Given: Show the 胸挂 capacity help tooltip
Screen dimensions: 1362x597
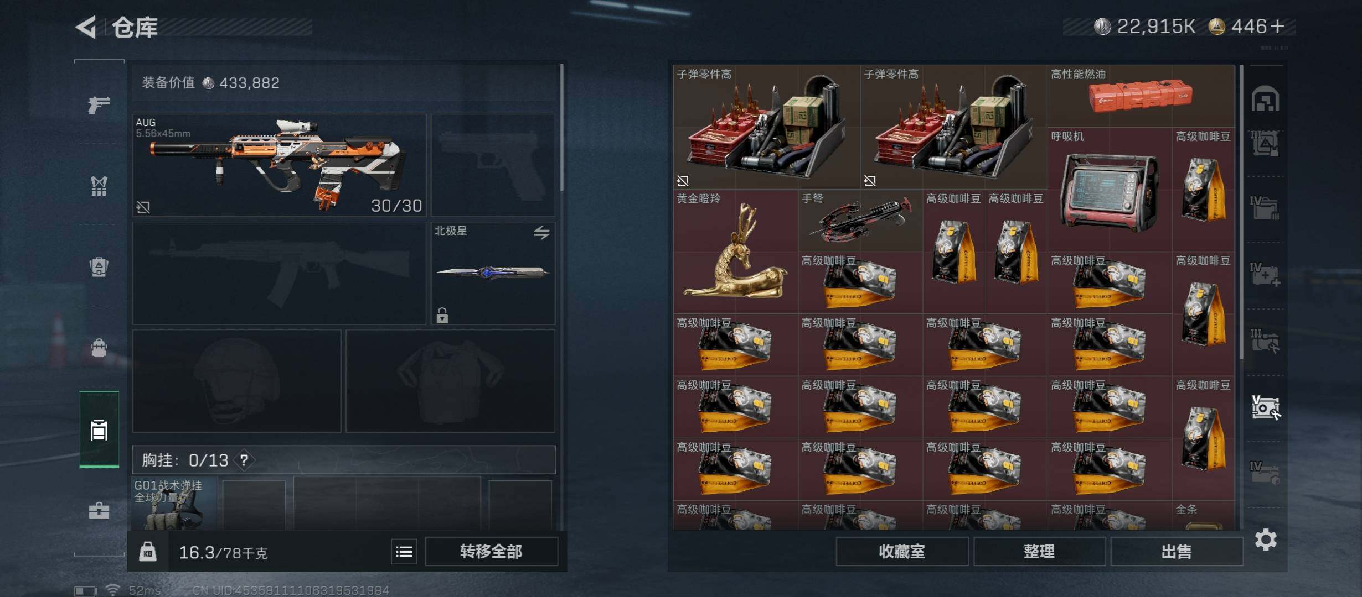Looking at the screenshot, I should click(244, 460).
